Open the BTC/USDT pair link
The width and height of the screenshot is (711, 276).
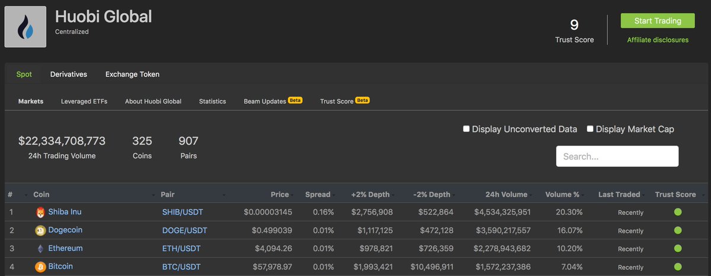(x=181, y=267)
